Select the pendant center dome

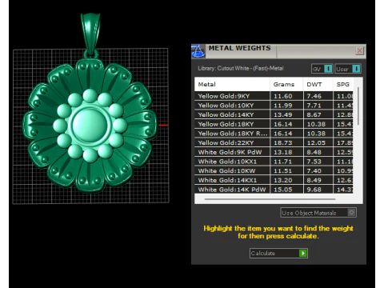[90, 125]
